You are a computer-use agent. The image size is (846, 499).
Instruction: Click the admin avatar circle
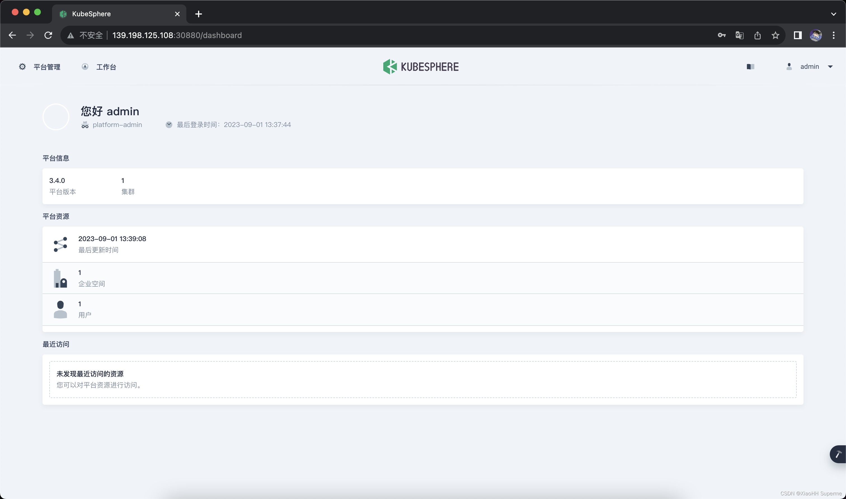56,117
